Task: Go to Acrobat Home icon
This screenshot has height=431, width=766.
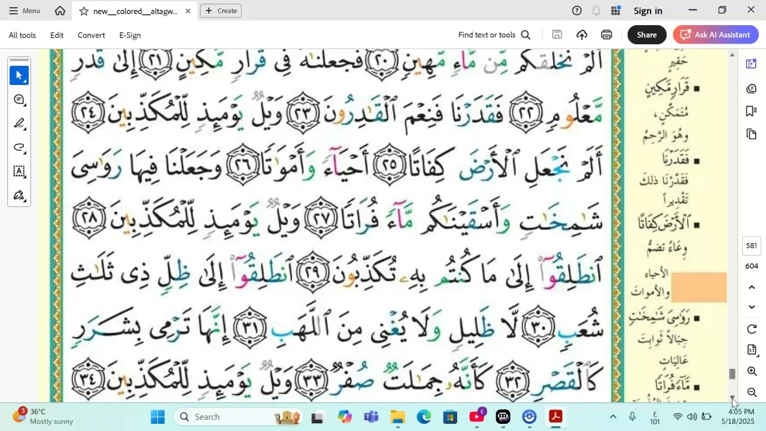Action: [60, 11]
